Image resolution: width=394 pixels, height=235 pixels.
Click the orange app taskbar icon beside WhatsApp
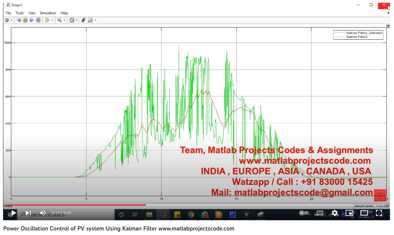(219, 215)
